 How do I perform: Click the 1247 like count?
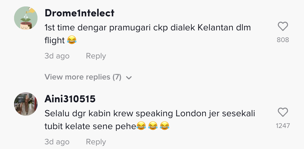point(283,126)
